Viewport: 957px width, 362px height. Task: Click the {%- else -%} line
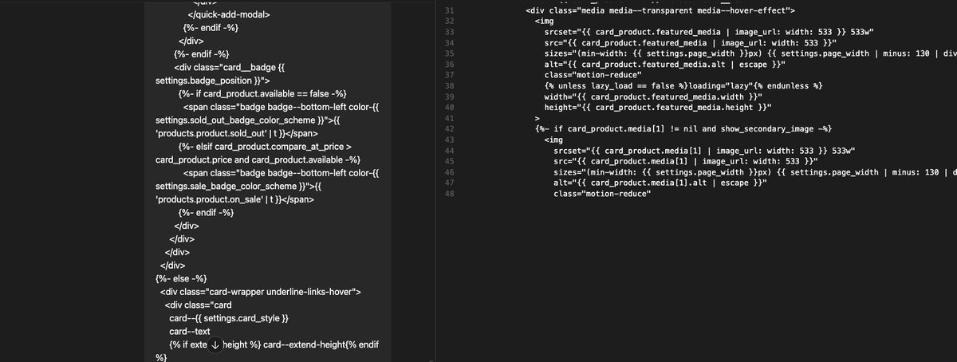(x=182, y=278)
